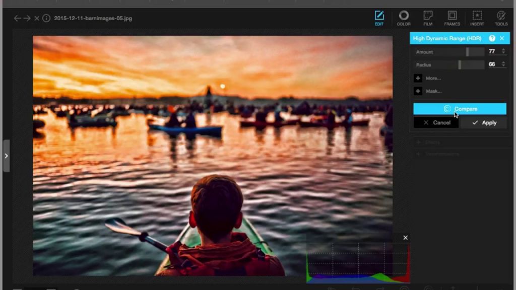The height and width of the screenshot is (290, 516).
Task: Open the Insert tab
Action: coord(477,18)
